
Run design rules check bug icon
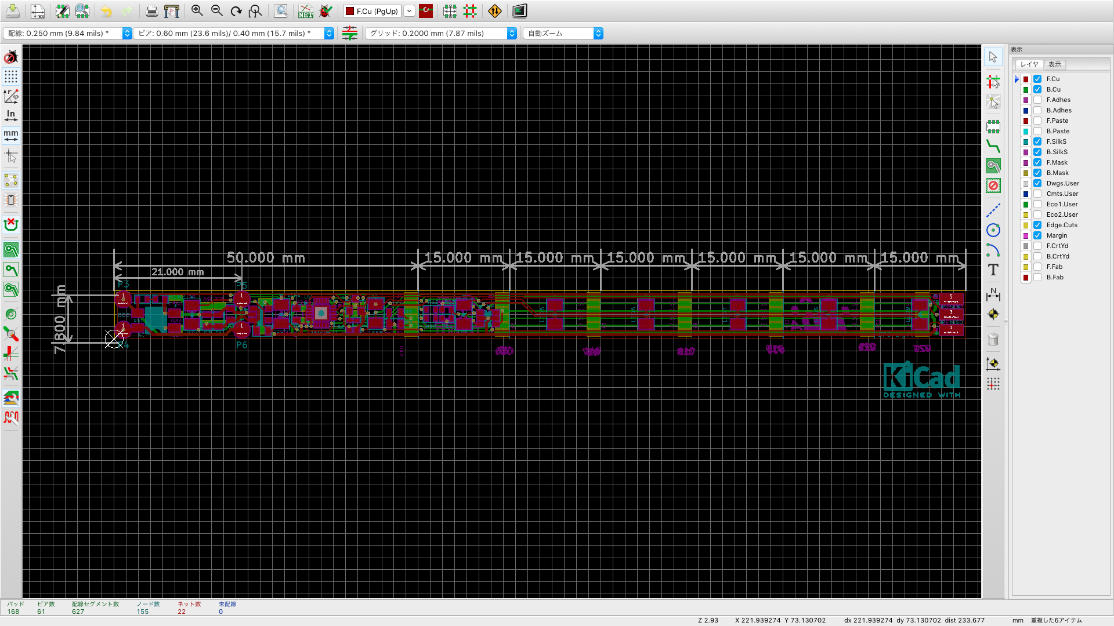pyautogui.click(x=325, y=10)
